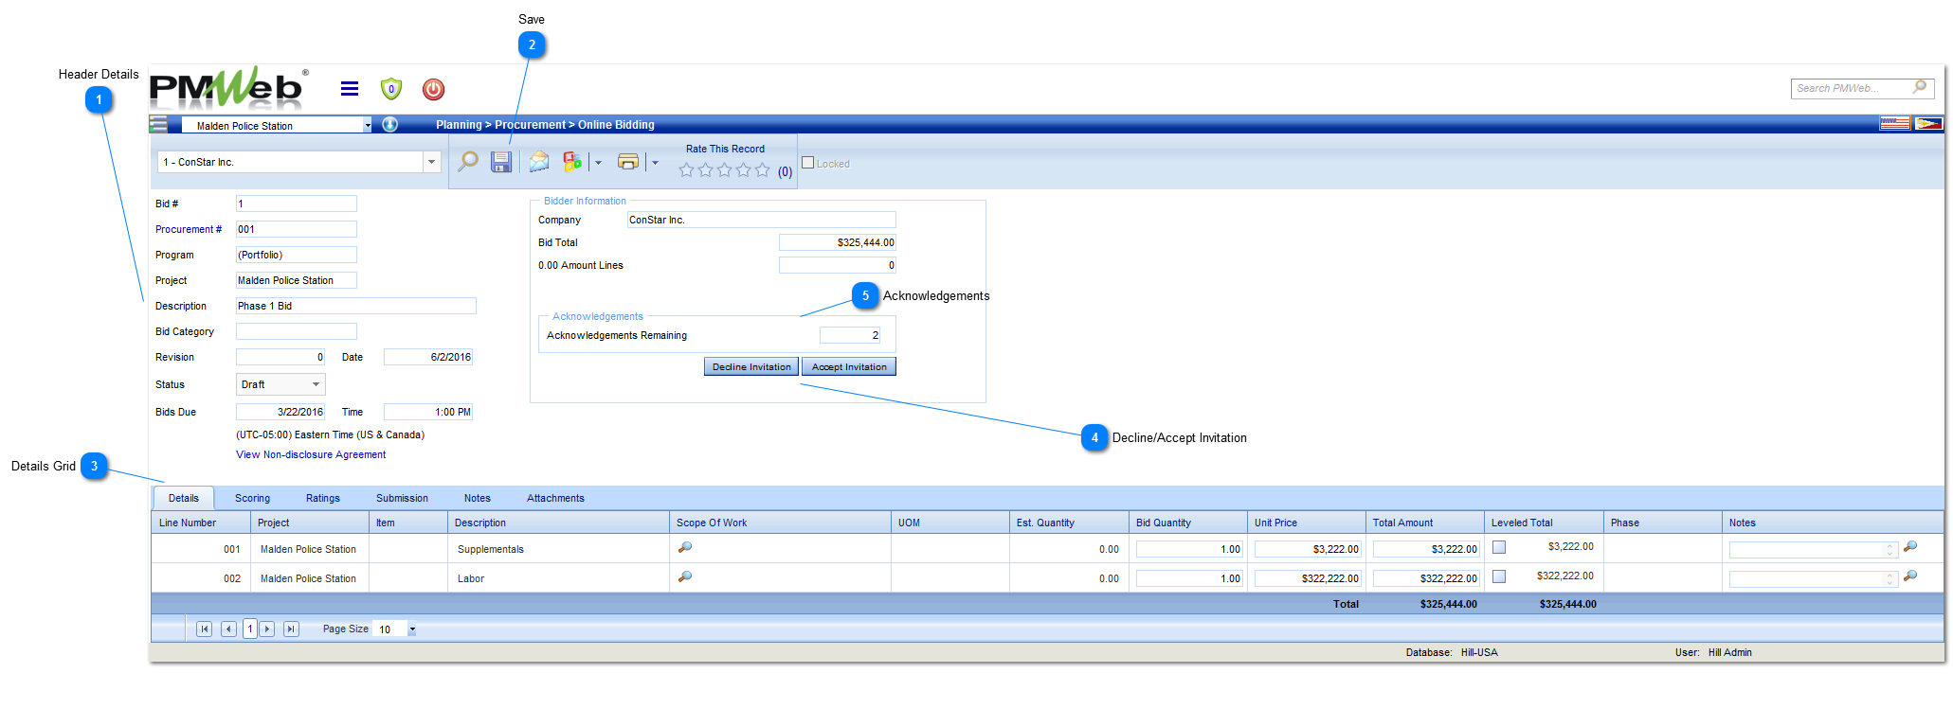Open notes magnifier for line 002
Viewport: 1953px width, 709px height.
1910,576
